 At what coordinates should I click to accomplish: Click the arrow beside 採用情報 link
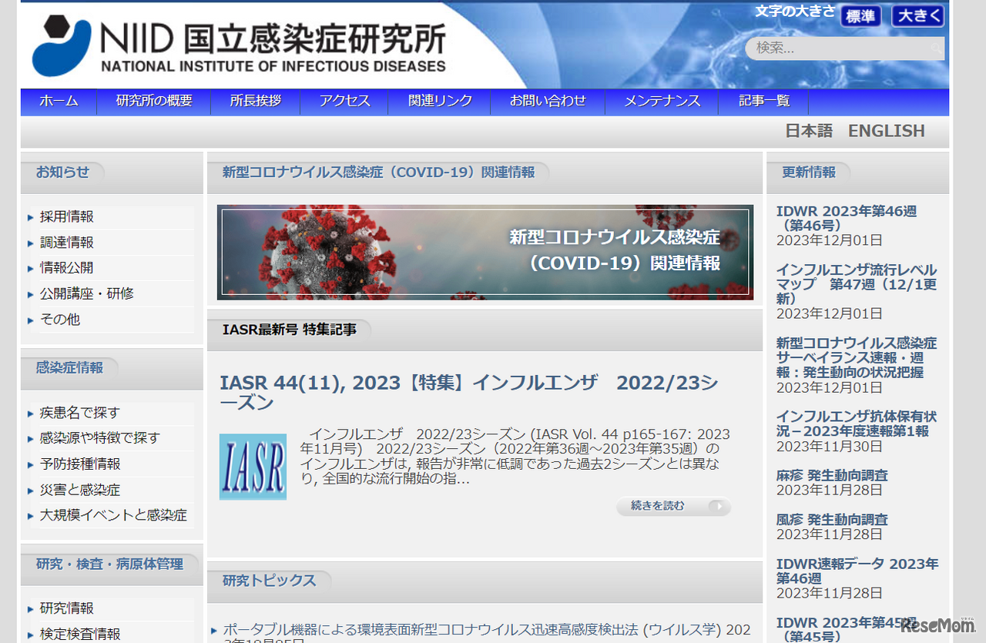coord(29,216)
